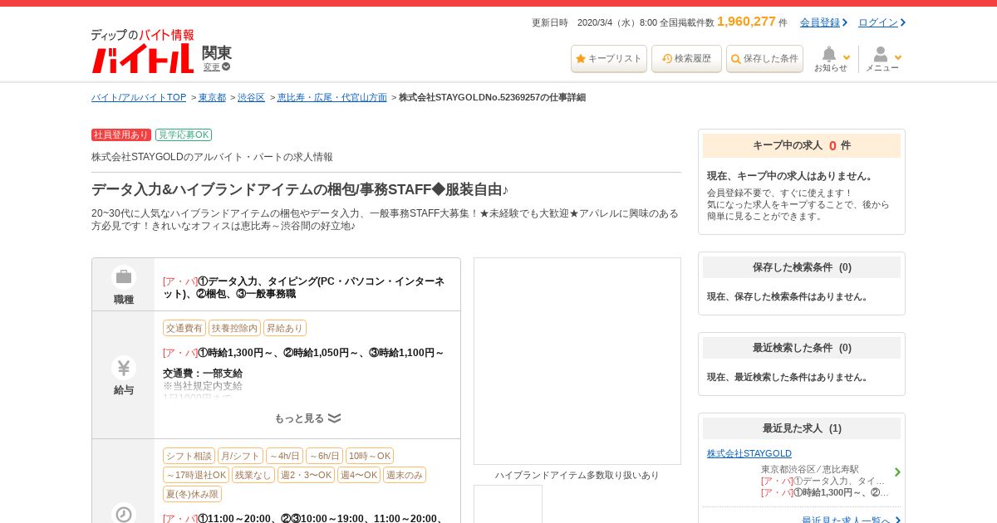
Task: Expand メニュー dropdown arrow
Action: coord(897,57)
